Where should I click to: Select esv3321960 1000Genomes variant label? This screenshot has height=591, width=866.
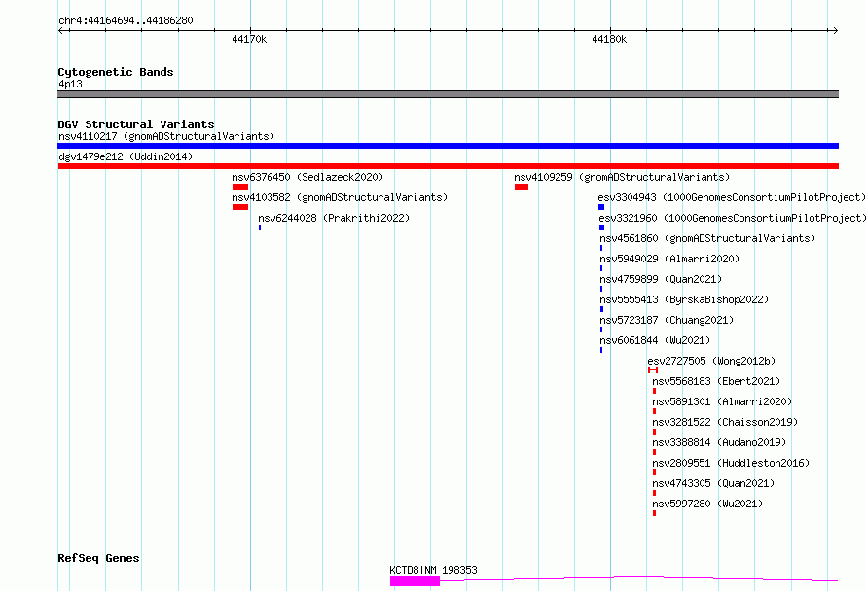[733, 218]
